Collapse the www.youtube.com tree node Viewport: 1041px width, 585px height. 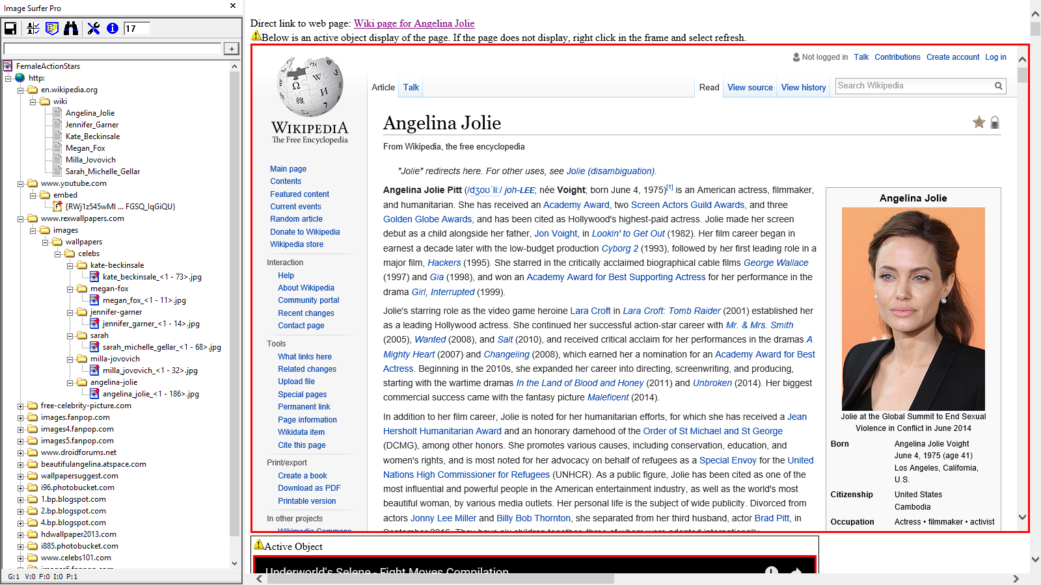coord(20,183)
